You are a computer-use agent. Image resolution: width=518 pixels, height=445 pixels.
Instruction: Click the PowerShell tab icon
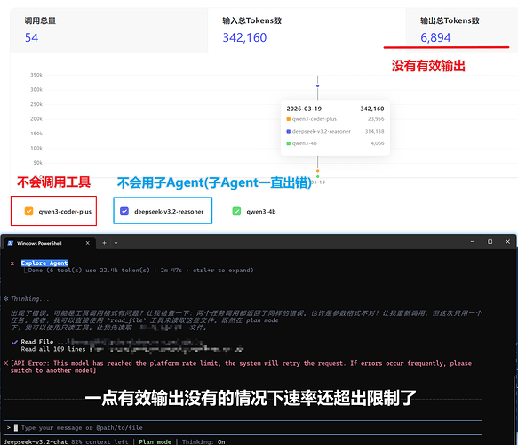tap(11, 243)
